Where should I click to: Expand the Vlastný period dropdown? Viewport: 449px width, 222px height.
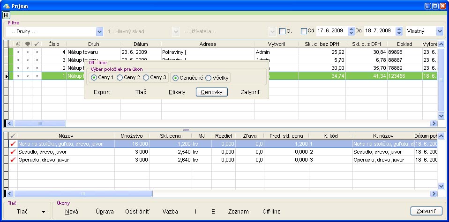point(439,31)
